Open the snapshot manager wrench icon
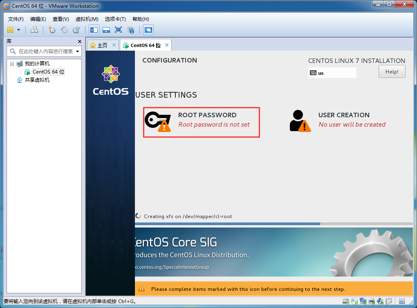 [x=76, y=30]
